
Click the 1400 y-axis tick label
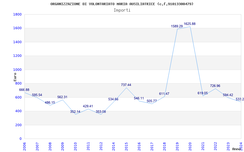click(x=17, y=42)
